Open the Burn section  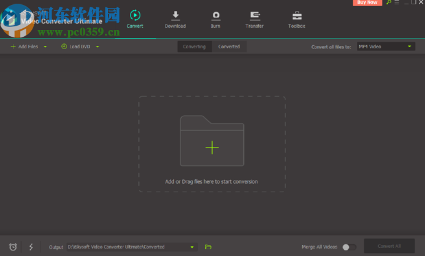pyautogui.click(x=215, y=19)
